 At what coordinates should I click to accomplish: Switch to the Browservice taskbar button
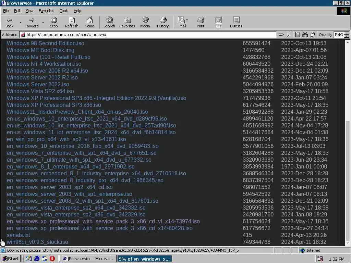click(x=89, y=259)
